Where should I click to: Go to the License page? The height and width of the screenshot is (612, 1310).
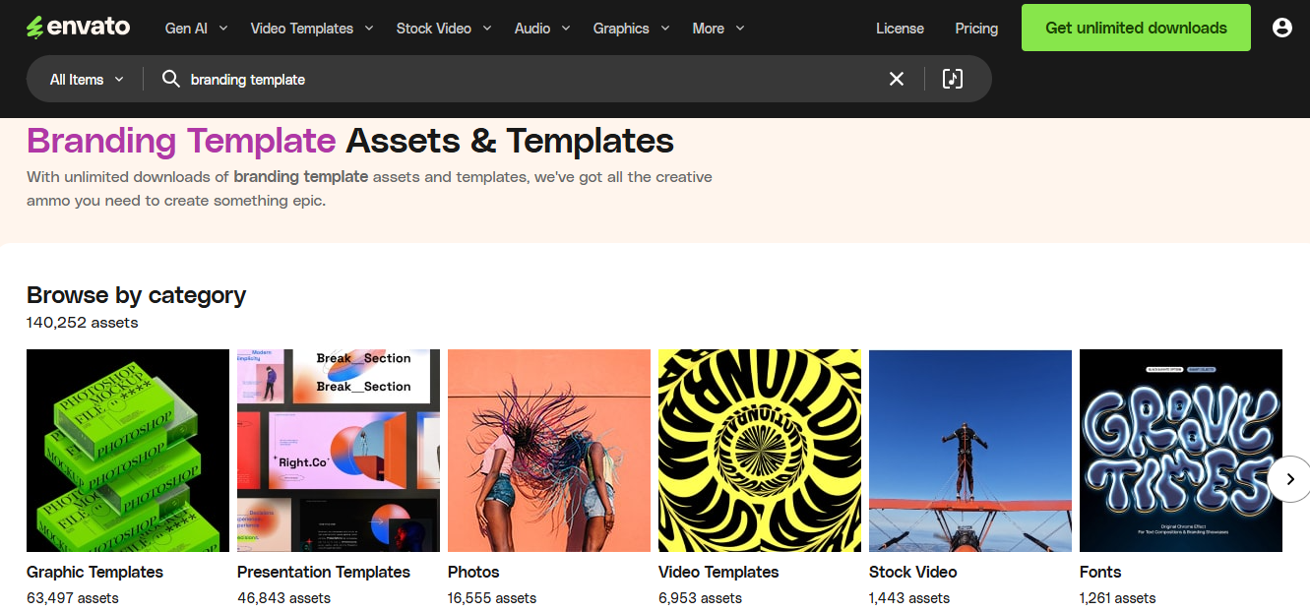(x=900, y=29)
